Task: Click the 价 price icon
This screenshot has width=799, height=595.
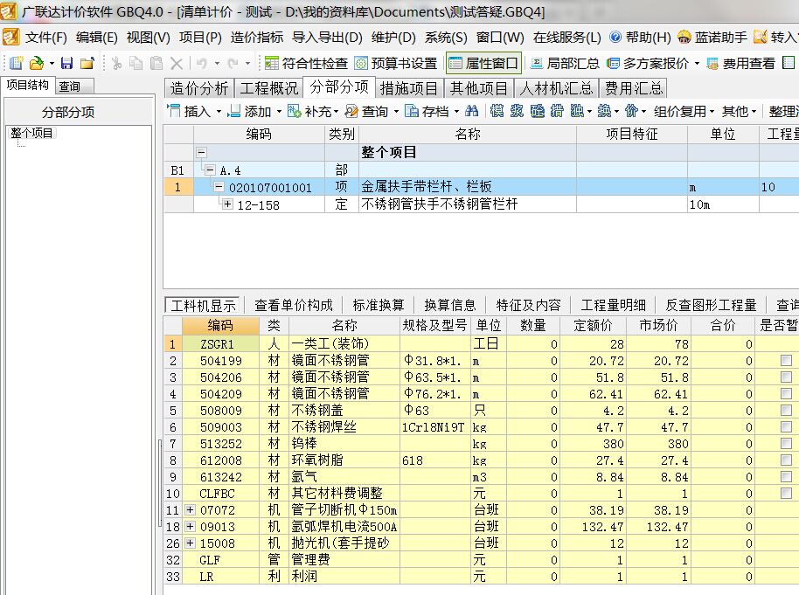Action: tap(631, 111)
